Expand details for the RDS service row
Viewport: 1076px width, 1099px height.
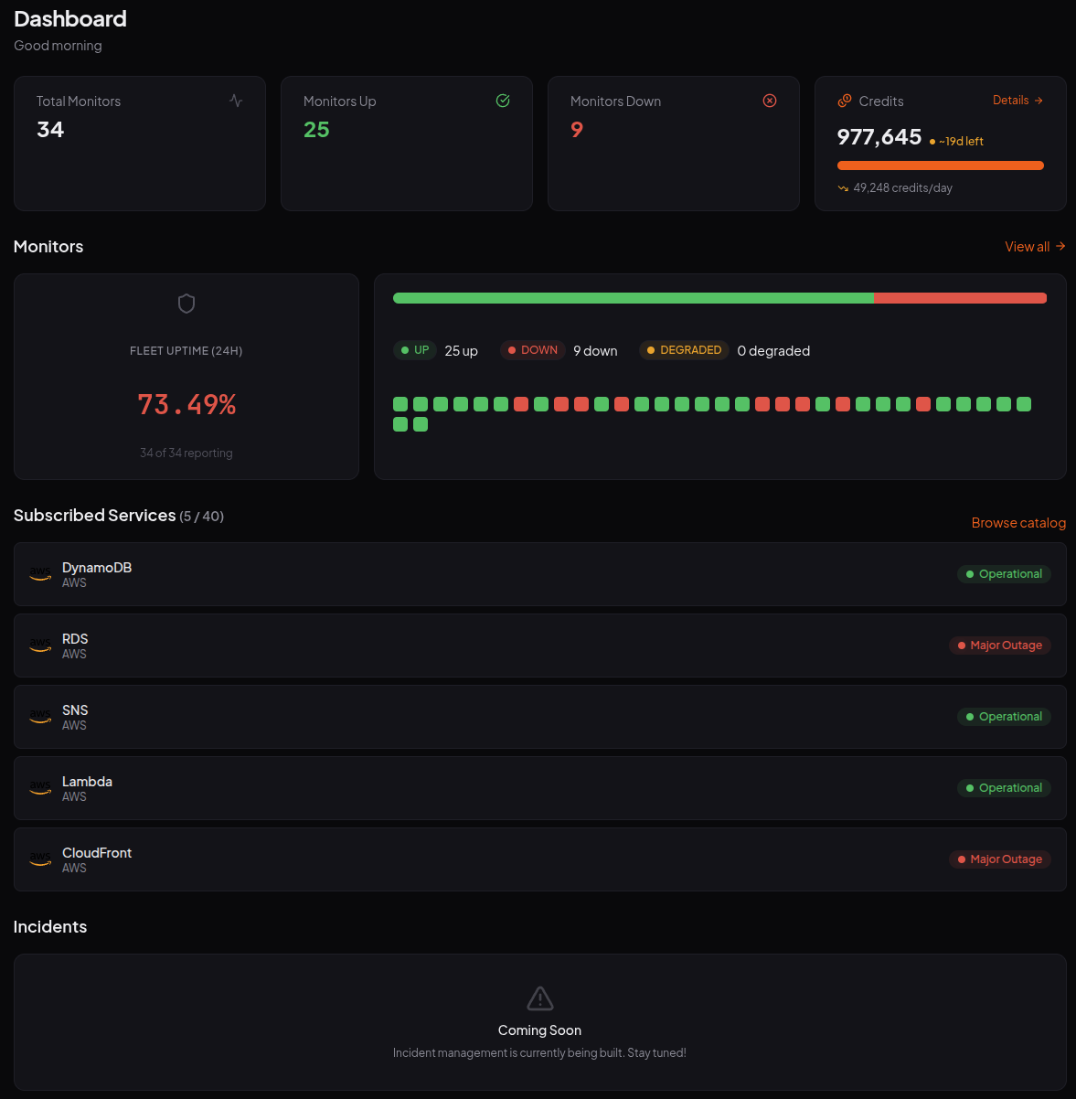pyautogui.click(x=539, y=645)
